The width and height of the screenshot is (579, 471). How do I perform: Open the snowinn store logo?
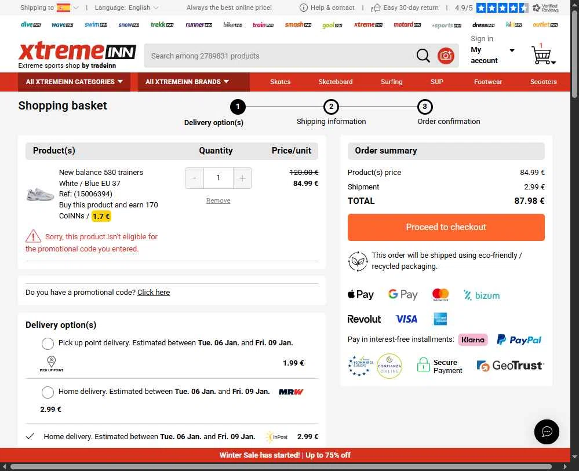click(129, 25)
